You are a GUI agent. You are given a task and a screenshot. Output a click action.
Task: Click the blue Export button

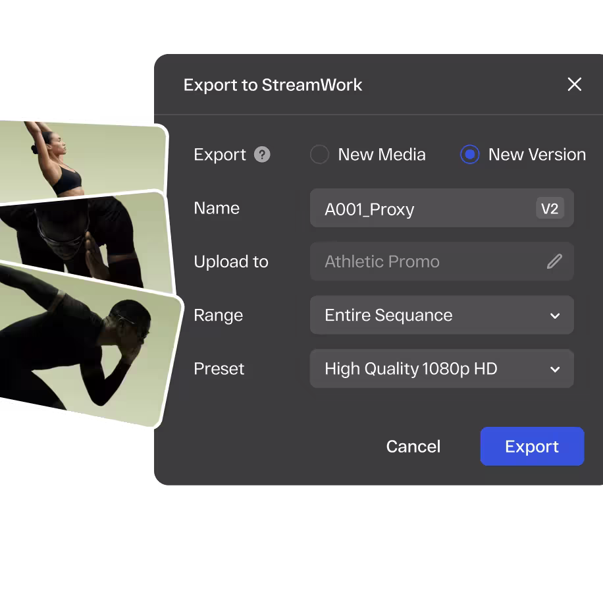[x=532, y=447]
